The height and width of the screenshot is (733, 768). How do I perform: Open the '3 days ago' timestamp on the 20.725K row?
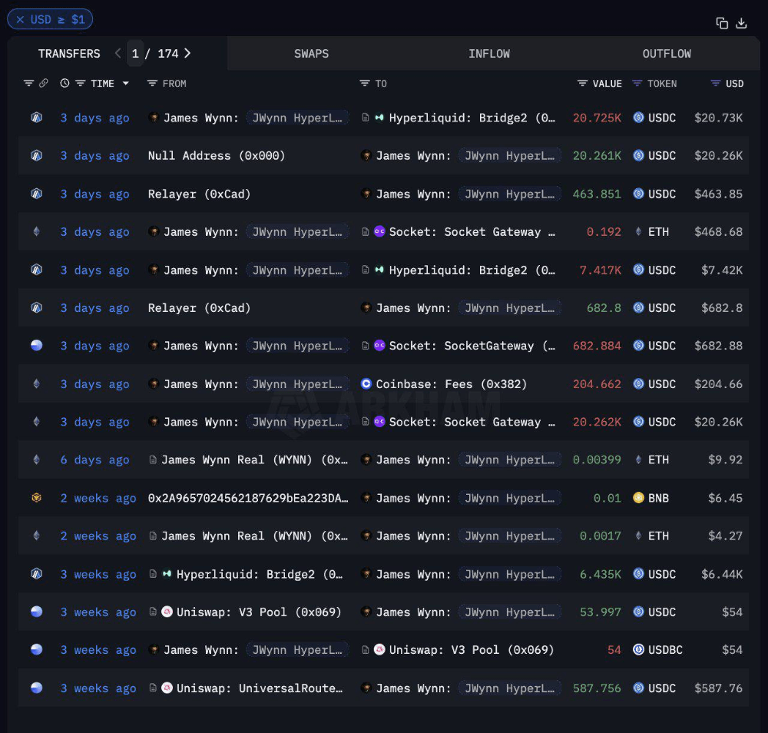(95, 118)
